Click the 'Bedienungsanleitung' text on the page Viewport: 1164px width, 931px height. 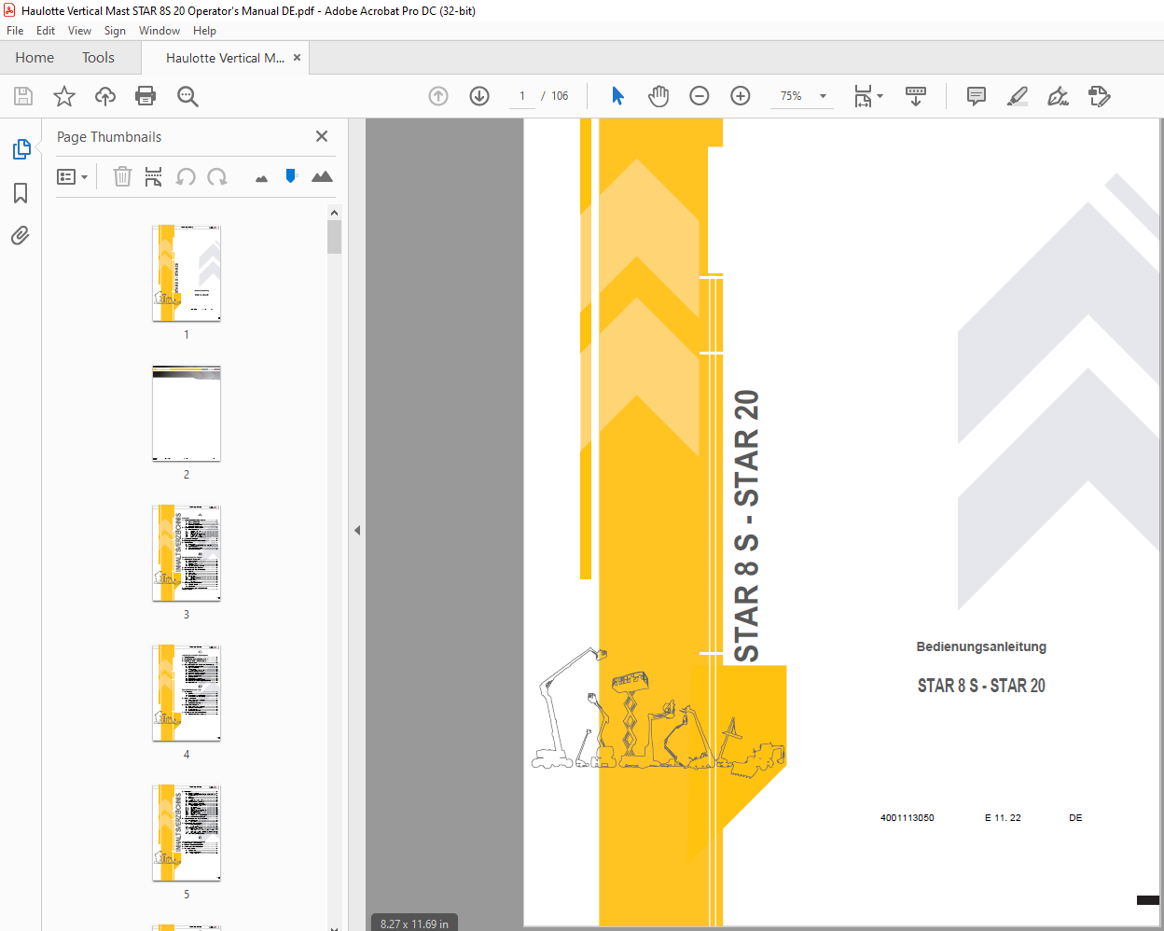[x=981, y=646]
